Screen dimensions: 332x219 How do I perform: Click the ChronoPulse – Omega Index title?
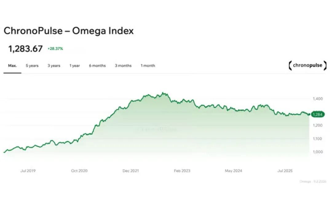69,31
